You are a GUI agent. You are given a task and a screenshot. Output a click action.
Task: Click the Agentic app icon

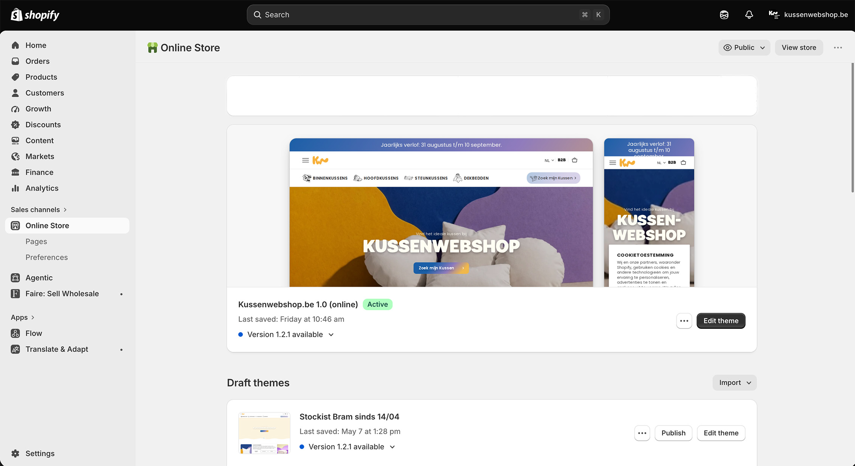(x=15, y=278)
